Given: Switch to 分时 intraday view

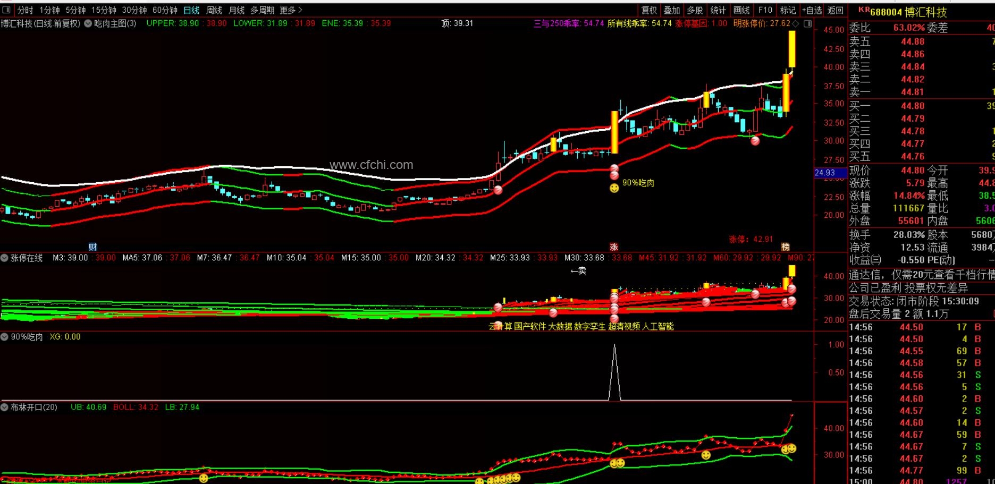Looking at the screenshot, I should (25, 10).
